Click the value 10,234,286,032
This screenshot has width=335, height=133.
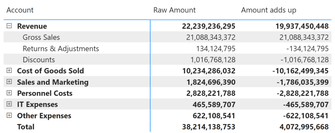pyautogui.click(x=209, y=71)
